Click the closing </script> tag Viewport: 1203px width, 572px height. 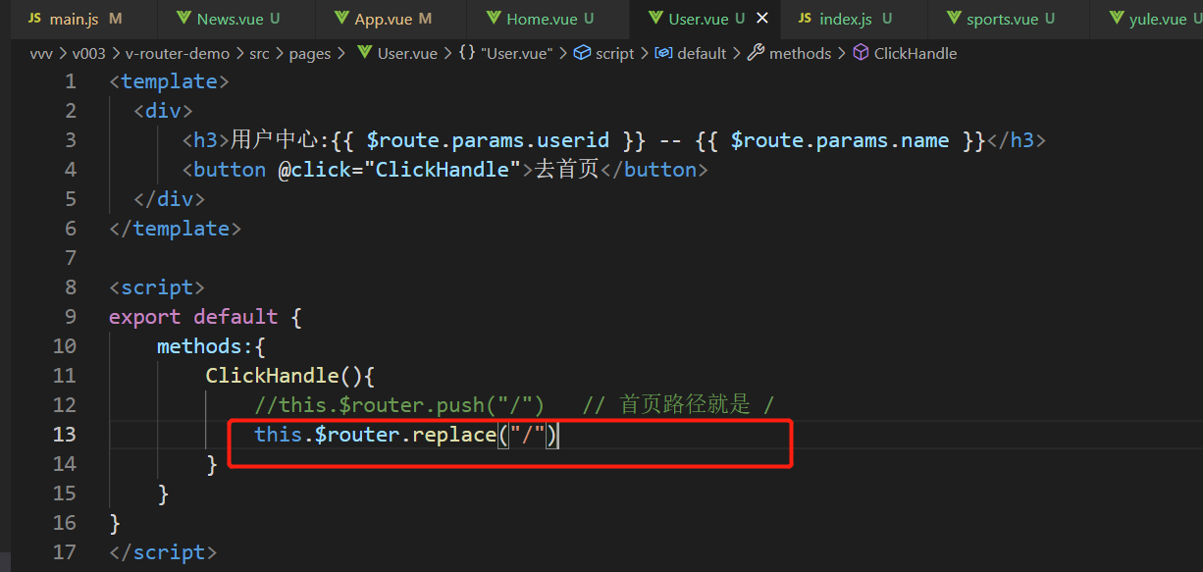click(x=163, y=552)
